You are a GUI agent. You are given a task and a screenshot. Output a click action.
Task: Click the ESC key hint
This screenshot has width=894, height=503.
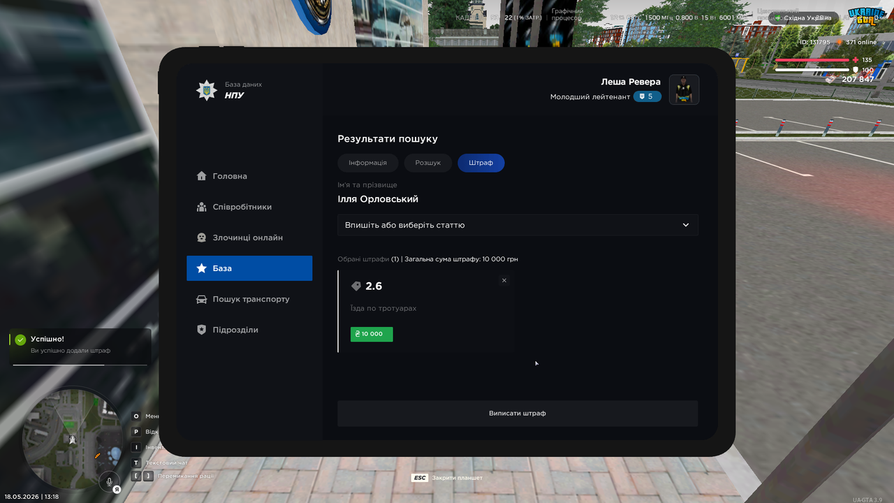(x=419, y=478)
